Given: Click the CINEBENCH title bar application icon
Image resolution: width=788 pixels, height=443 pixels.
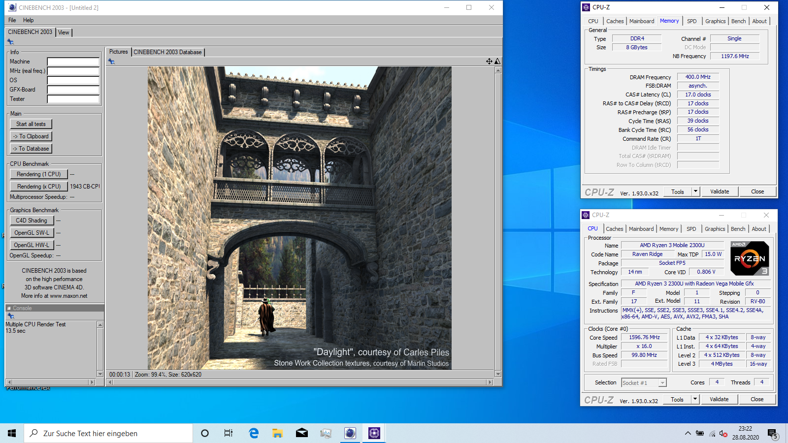Looking at the screenshot, I should (12, 7).
